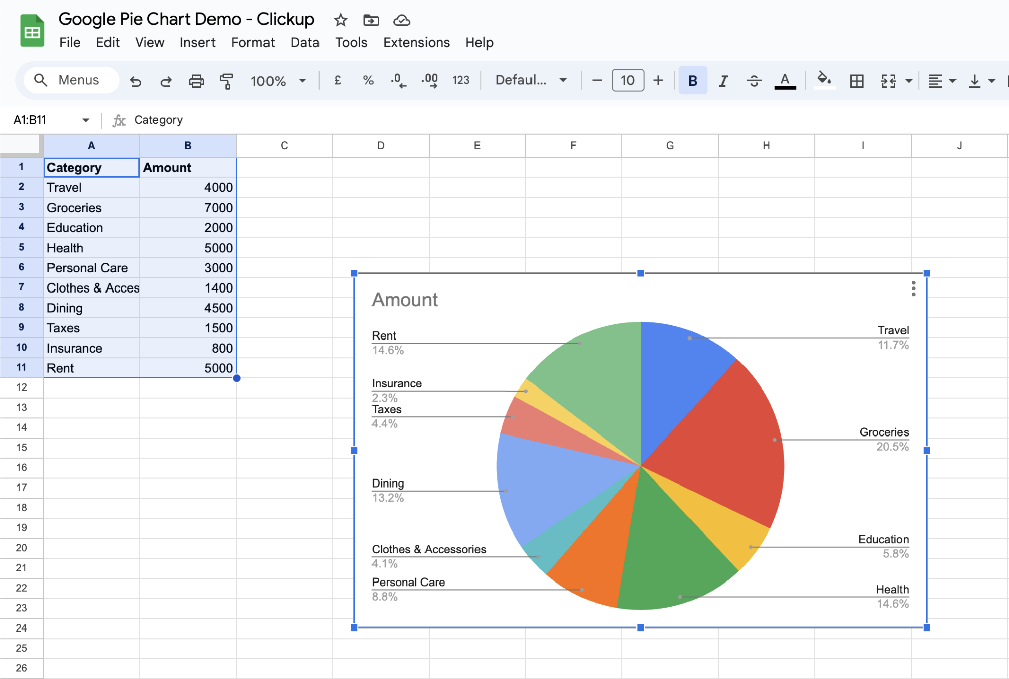
Task: Click the redo arrow icon
Action: pos(166,81)
